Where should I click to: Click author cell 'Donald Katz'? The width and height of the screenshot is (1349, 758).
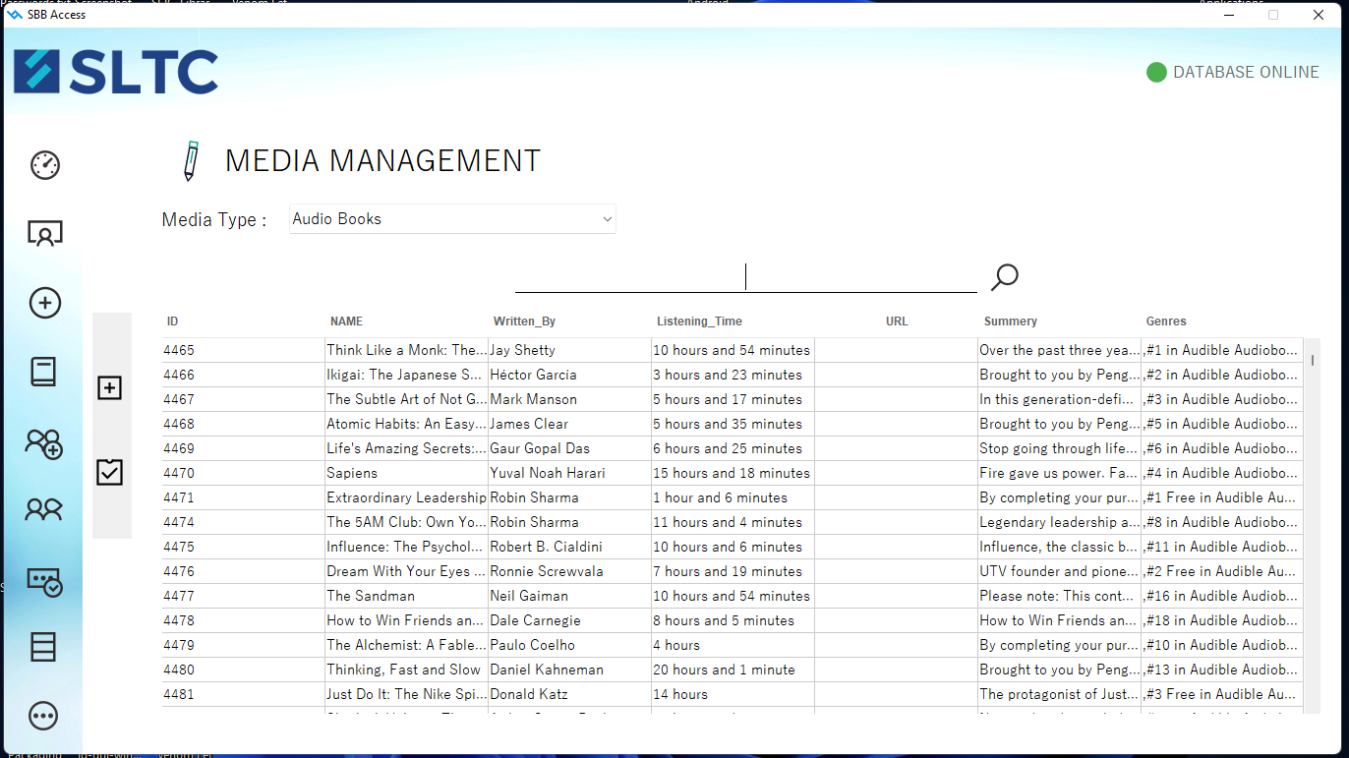point(570,694)
